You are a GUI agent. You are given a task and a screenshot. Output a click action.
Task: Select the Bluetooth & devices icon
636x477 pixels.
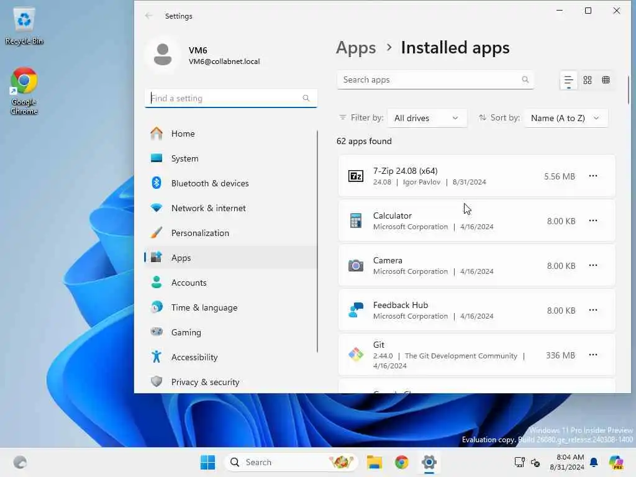coord(156,183)
